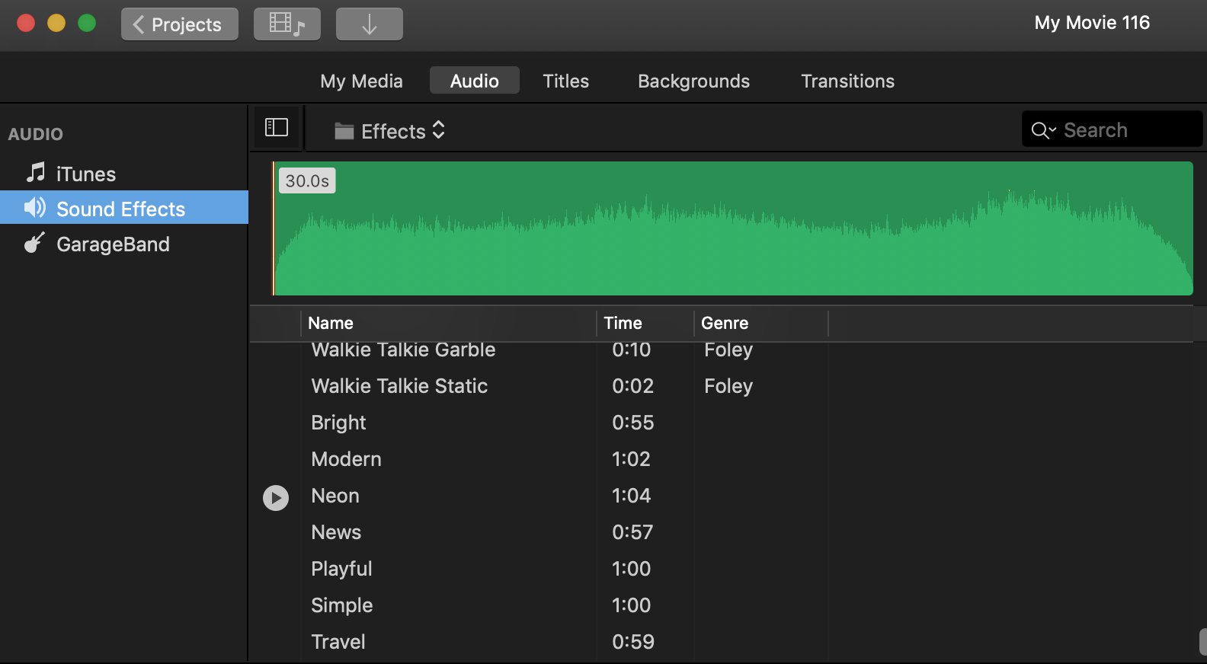
Task: Open the Transitions tab
Action: click(847, 81)
